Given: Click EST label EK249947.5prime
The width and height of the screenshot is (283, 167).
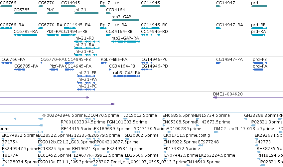Looking at the screenshot, I should click(x=20, y=149).
